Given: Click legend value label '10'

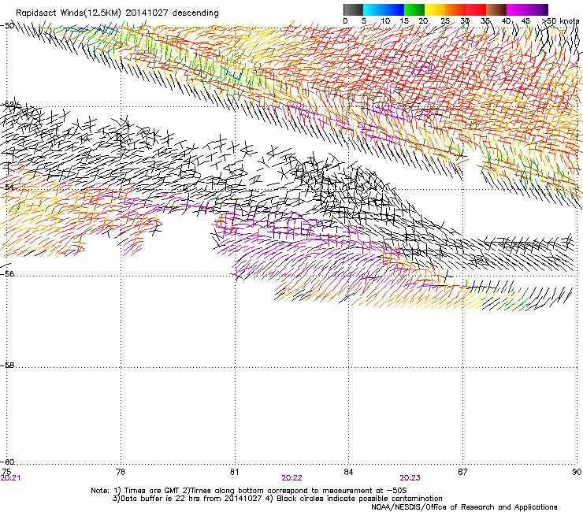Looking at the screenshot, I should [385, 21].
